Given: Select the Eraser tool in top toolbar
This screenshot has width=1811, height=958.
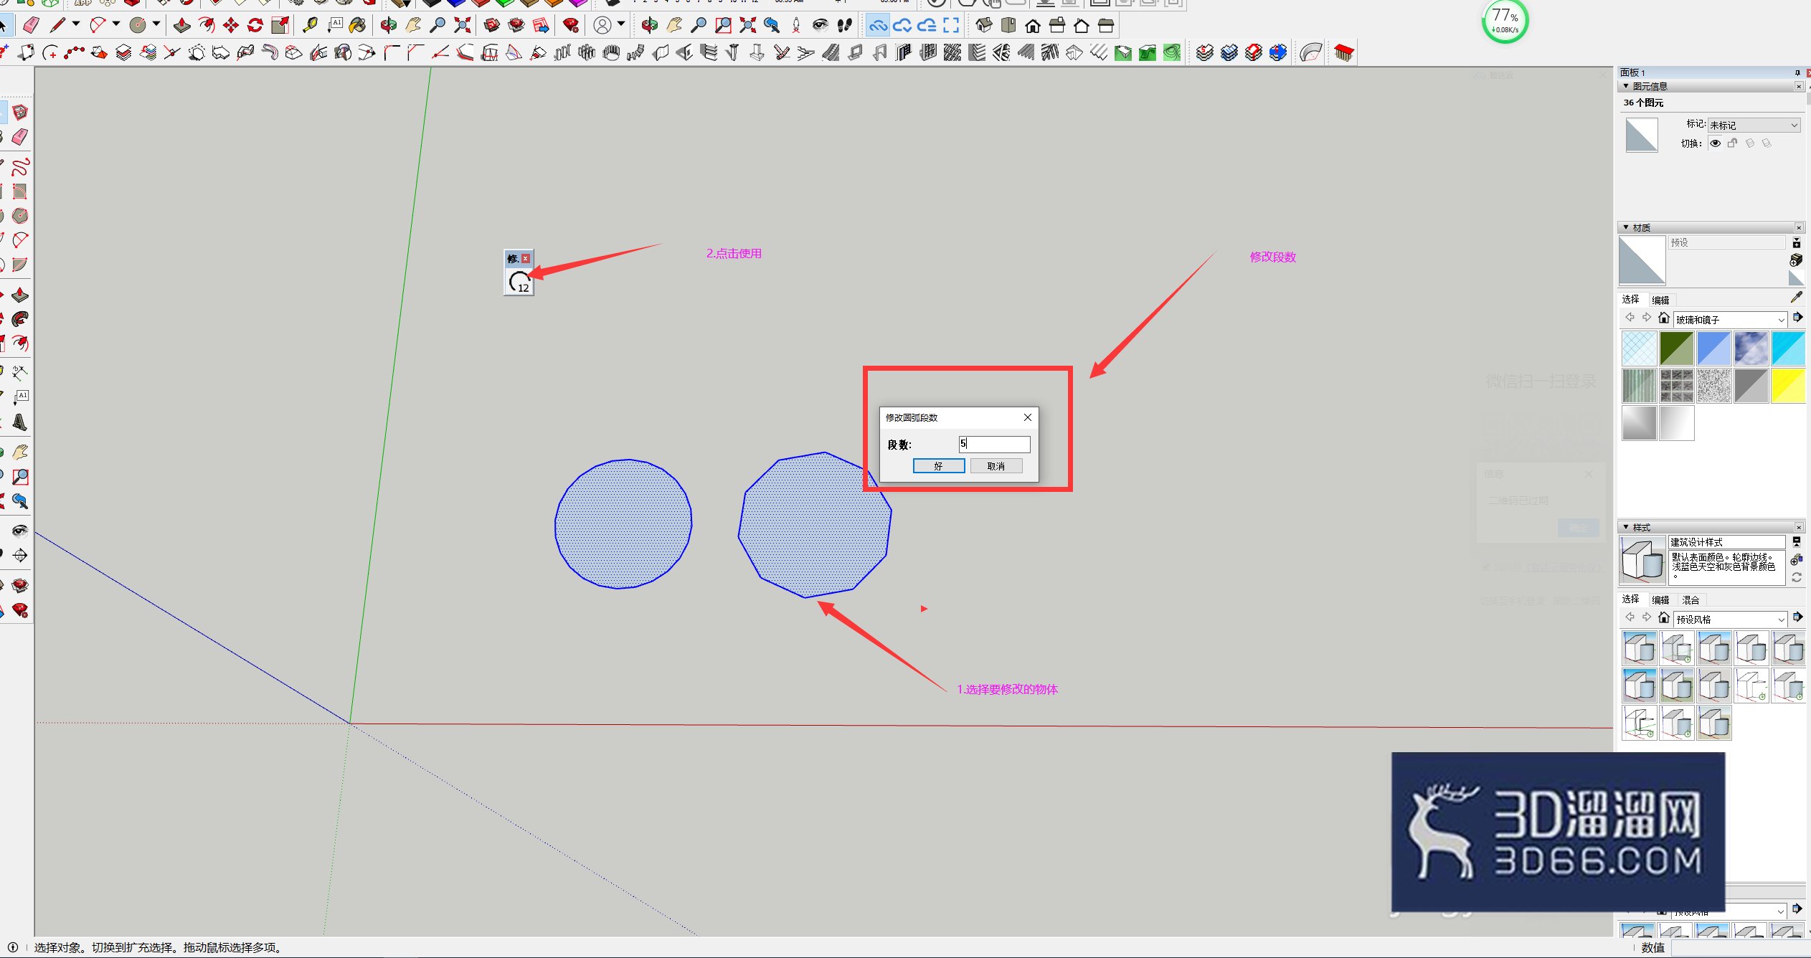Looking at the screenshot, I should click(31, 26).
